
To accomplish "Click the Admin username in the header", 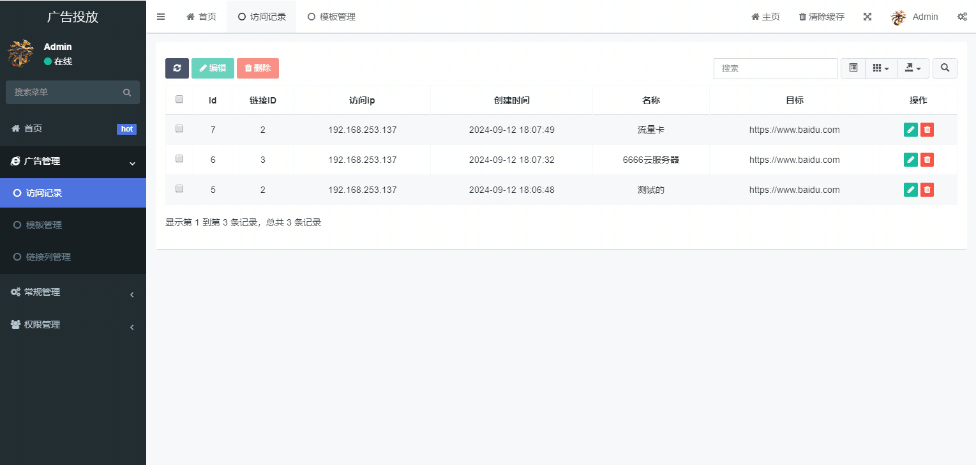I will (x=925, y=17).
